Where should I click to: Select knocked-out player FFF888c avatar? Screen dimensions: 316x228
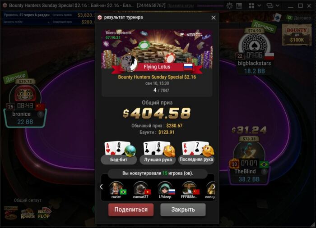[189, 188]
